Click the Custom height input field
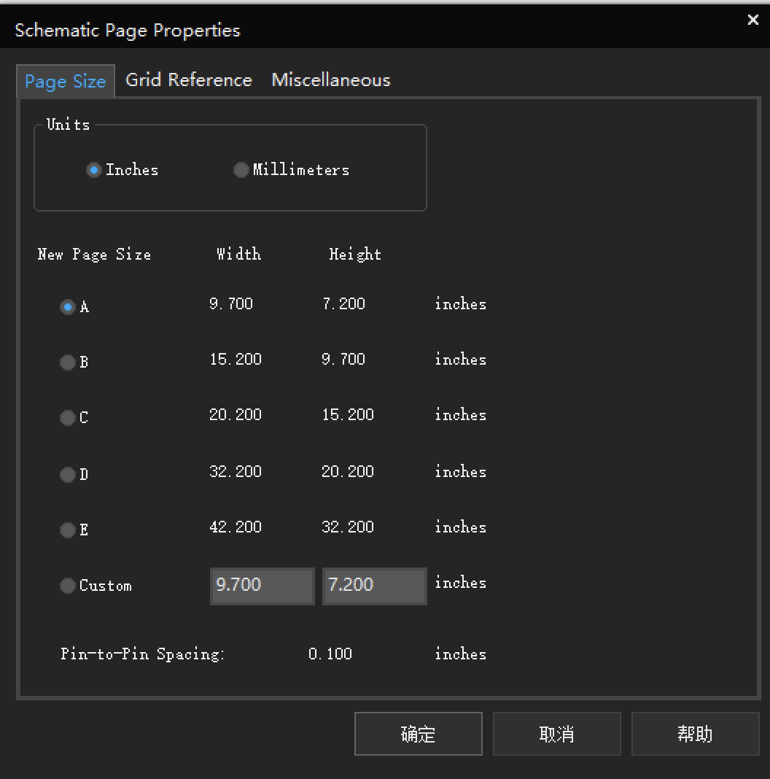 [x=375, y=586]
